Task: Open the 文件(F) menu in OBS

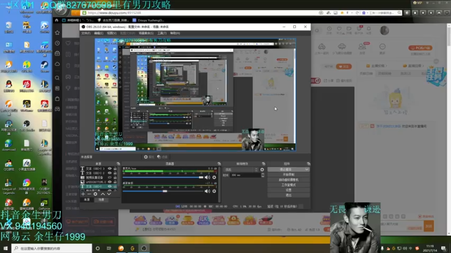Action: pyautogui.click(x=86, y=33)
